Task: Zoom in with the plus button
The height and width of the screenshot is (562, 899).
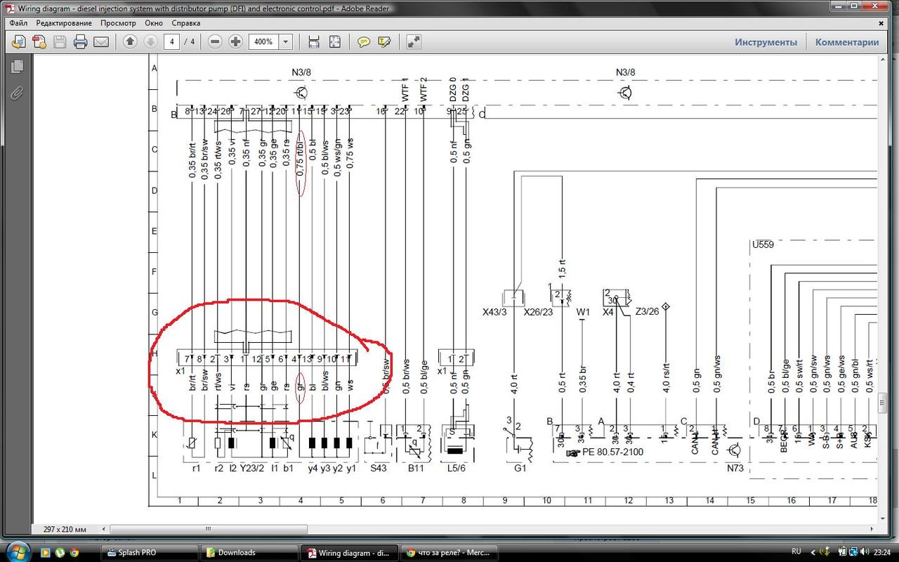Action: 235,42
